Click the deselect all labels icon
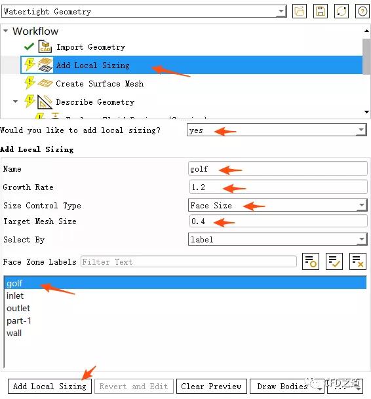 pyautogui.click(x=358, y=261)
